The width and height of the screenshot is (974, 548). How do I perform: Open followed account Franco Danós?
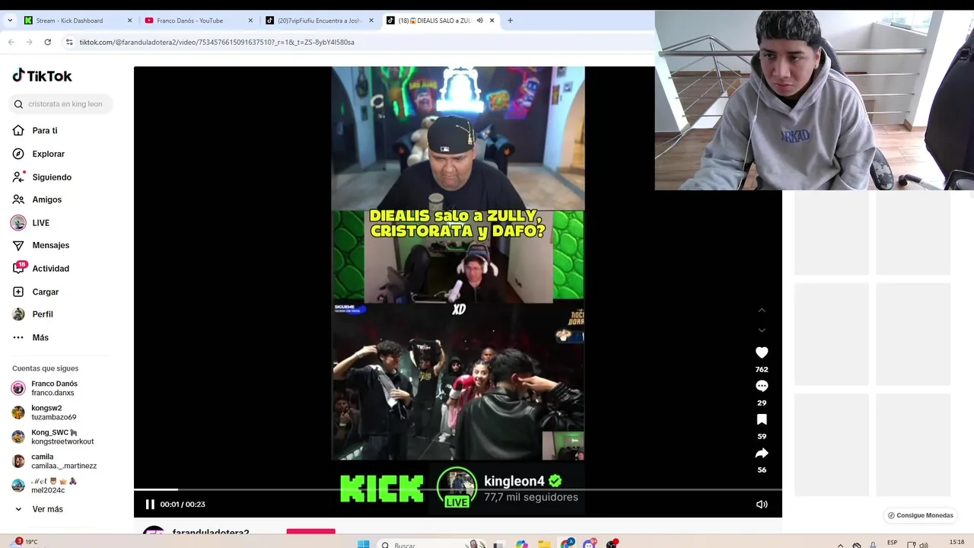(55, 388)
